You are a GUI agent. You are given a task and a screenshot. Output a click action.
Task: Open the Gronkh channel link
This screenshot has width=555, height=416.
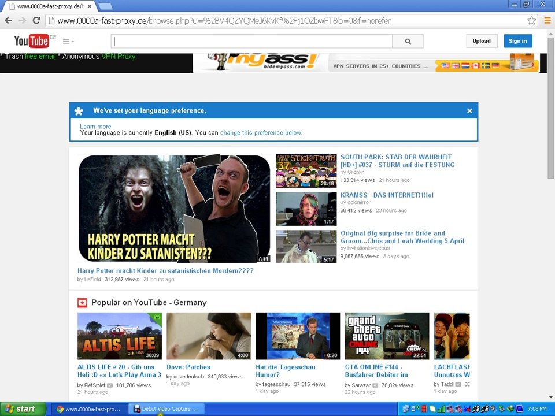(x=356, y=172)
